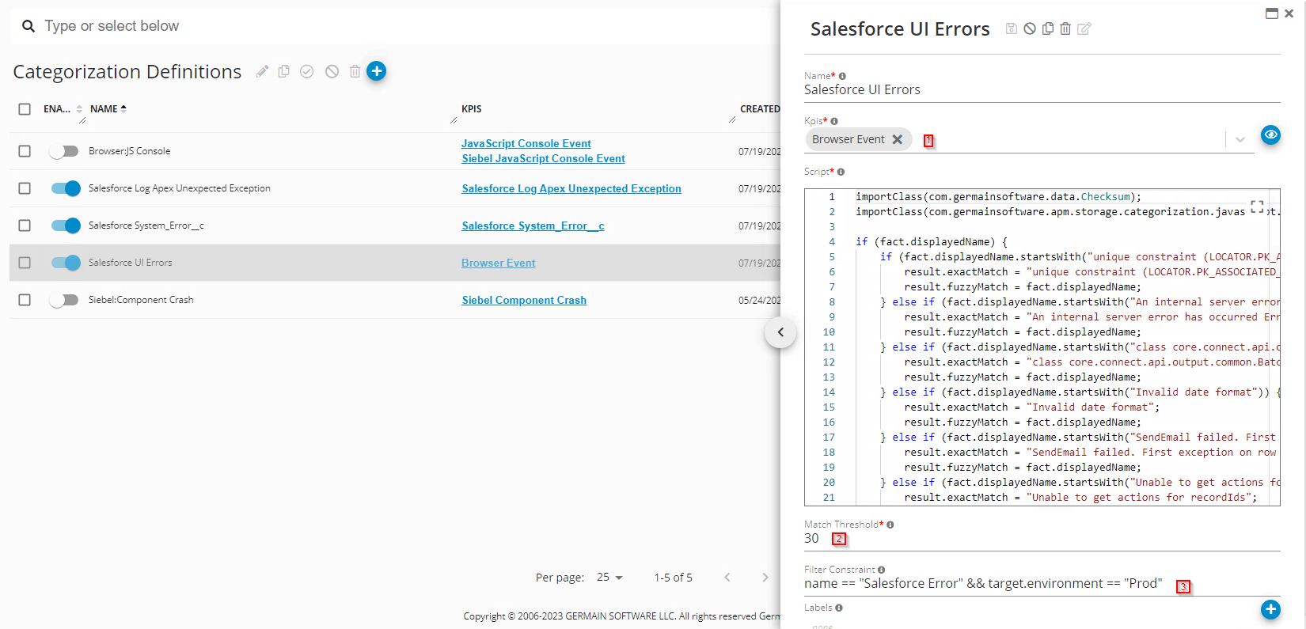
Task: Remove the Browser Event KPI chip
Action: 898,139
